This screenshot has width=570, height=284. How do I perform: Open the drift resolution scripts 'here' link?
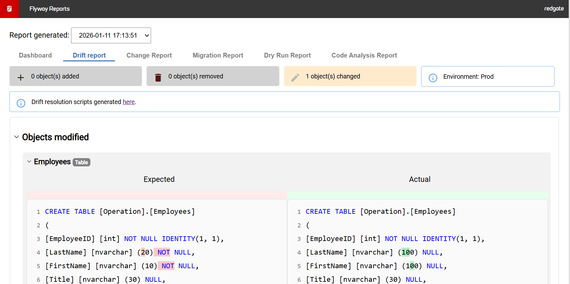pyautogui.click(x=129, y=102)
